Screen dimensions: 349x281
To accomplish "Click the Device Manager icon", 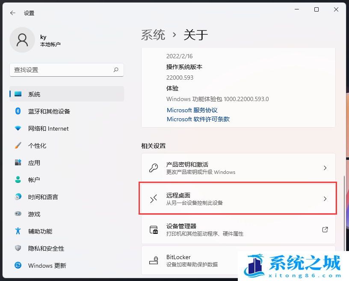I will (x=154, y=230).
